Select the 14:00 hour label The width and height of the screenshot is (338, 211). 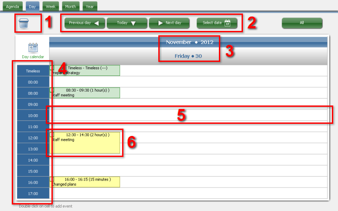pos(33,160)
